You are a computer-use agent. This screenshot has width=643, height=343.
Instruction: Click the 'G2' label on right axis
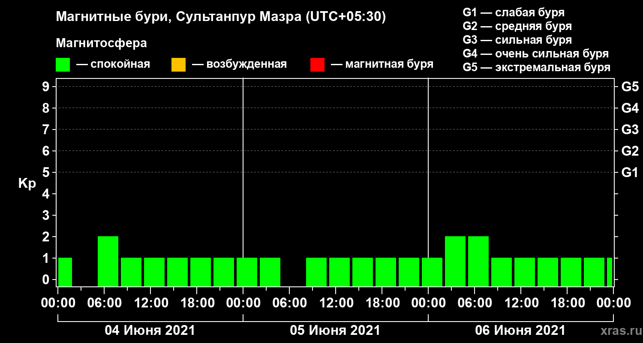coord(630,151)
